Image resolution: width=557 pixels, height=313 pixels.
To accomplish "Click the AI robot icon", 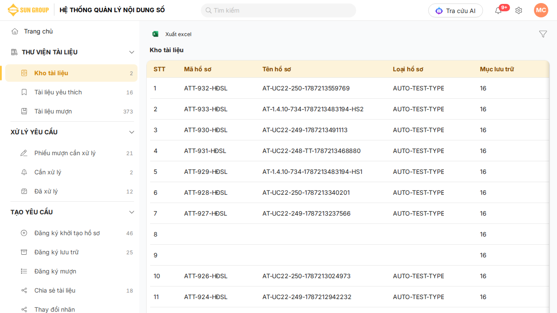I will tap(439, 10).
